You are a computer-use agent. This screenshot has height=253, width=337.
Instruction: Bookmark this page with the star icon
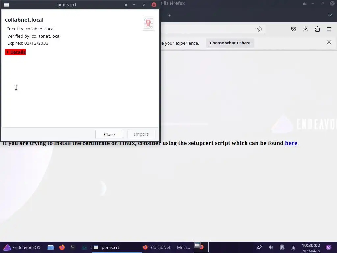(260, 29)
